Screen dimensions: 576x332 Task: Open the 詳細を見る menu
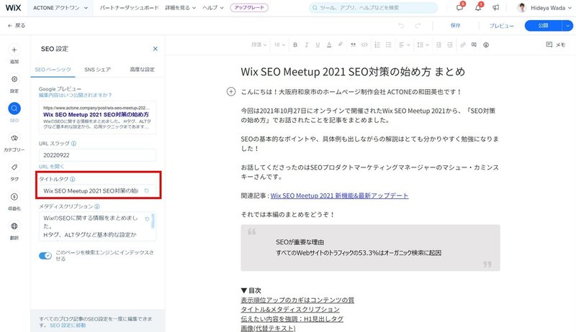point(181,8)
